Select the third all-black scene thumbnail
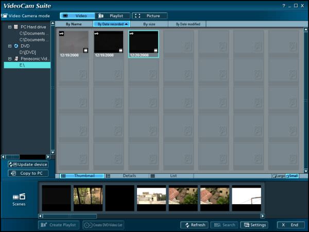 point(120,198)
